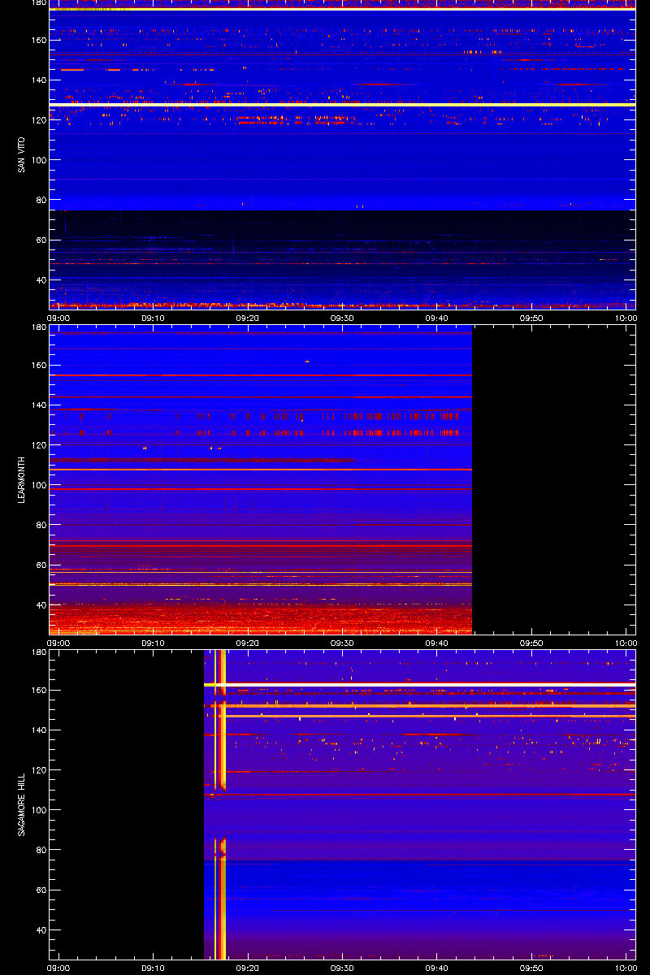Select 09:10 time label under San Vito panel

coord(154,318)
